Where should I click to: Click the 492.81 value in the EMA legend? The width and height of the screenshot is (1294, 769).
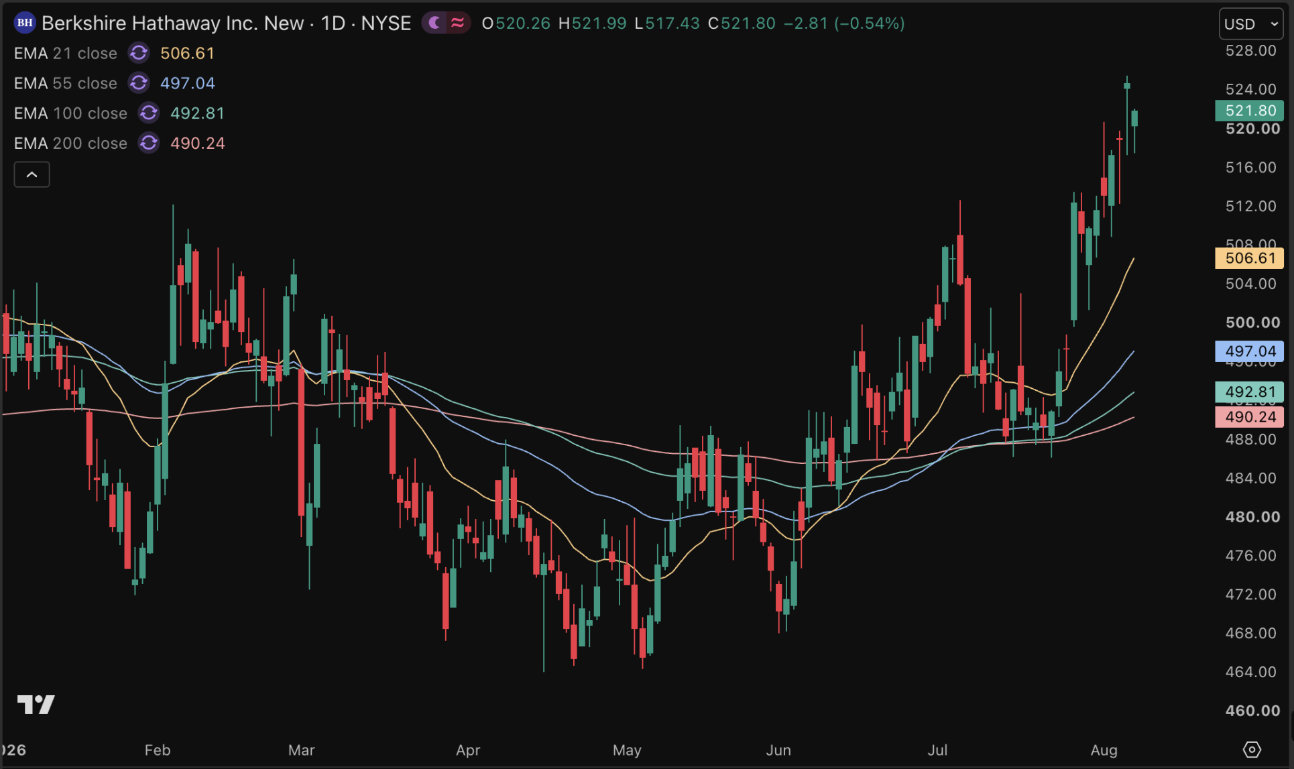[198, 113]
